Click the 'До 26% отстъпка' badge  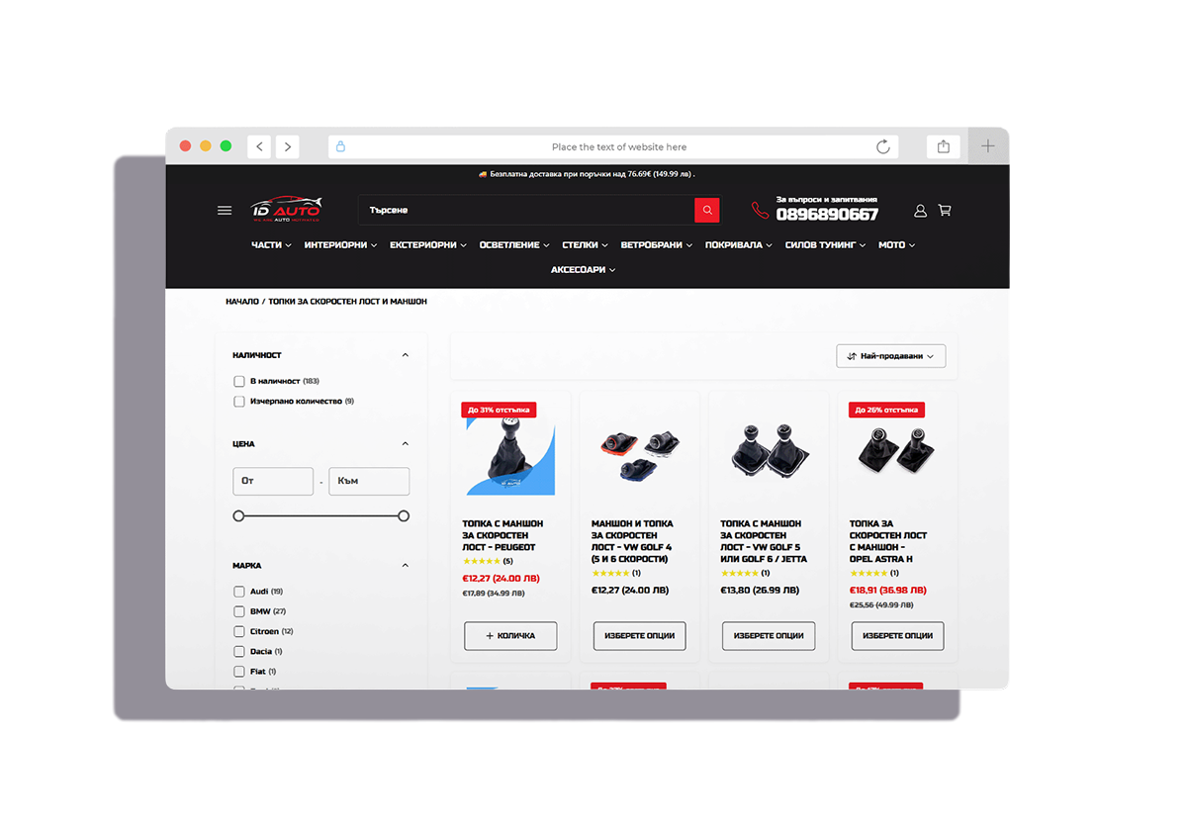tap(885, 410)
